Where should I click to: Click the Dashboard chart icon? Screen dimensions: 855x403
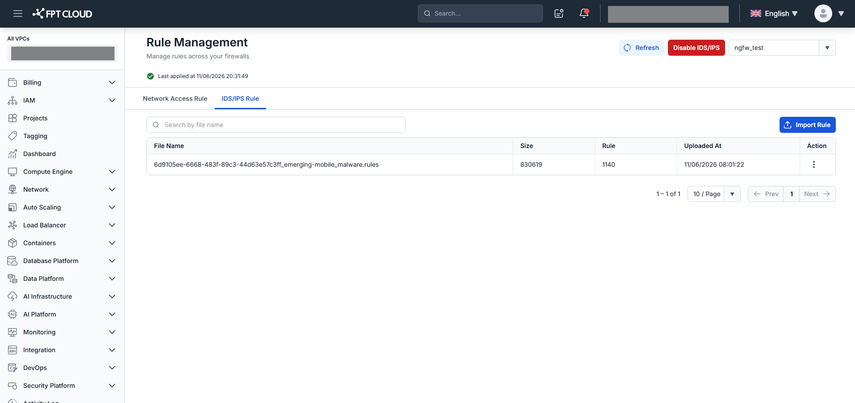13,154
